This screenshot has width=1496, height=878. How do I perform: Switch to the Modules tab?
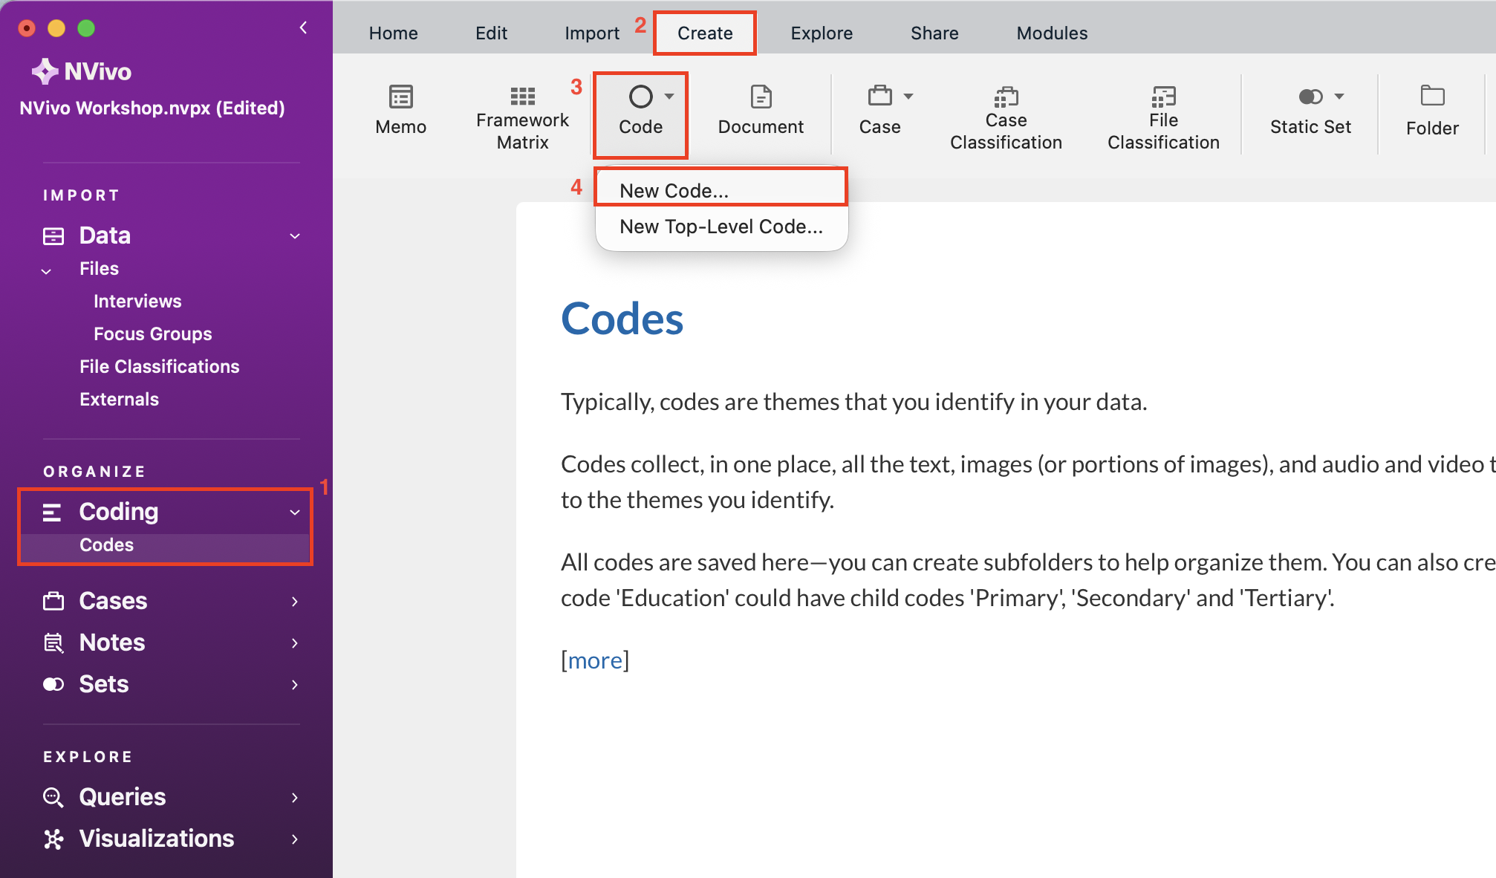[x=1052, y=33]
